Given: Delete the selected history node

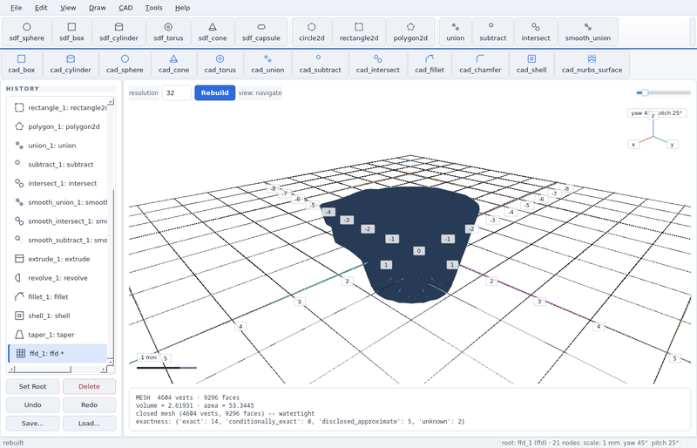Looking at the screenshot, I should [89, 386].
